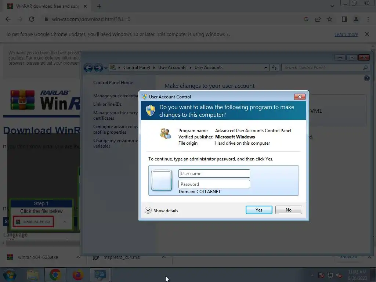Click the site lock icon in Chrome
Screen dimensions: 376x282
[46, 19]
